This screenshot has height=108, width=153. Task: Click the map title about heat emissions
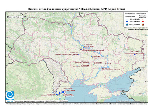tap(76, 9)
